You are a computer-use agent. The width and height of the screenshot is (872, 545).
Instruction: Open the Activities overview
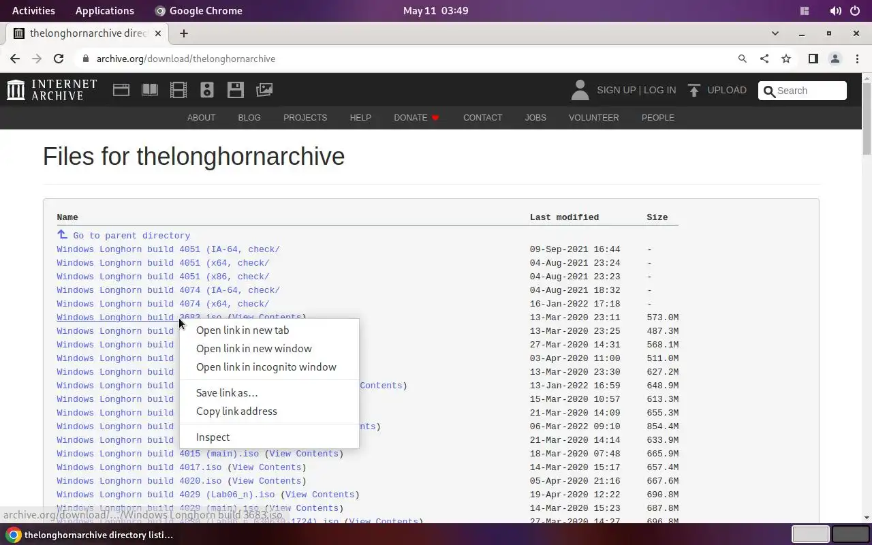pos(33,11)
